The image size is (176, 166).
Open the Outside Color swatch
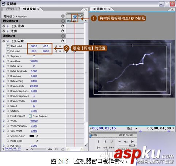(32, 136)
